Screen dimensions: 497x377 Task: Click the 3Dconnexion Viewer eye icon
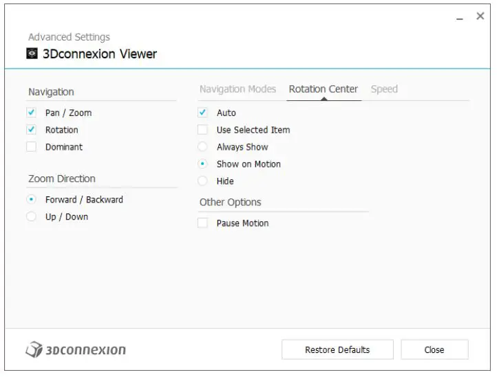(x=32, y=54)
